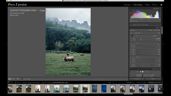Screen dimensions: 171x96
Task: Click the Temp value field
Action: click(x=158, y=39)
